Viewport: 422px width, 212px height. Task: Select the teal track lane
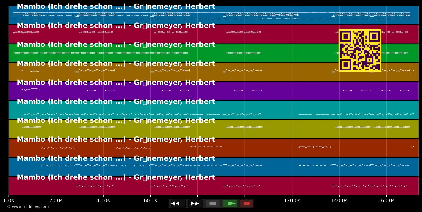coord(214,110)
